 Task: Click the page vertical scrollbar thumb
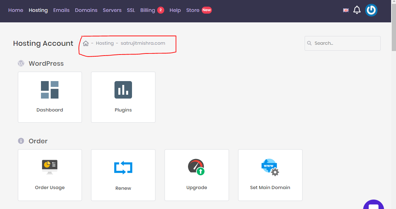(x=394, y=28)
